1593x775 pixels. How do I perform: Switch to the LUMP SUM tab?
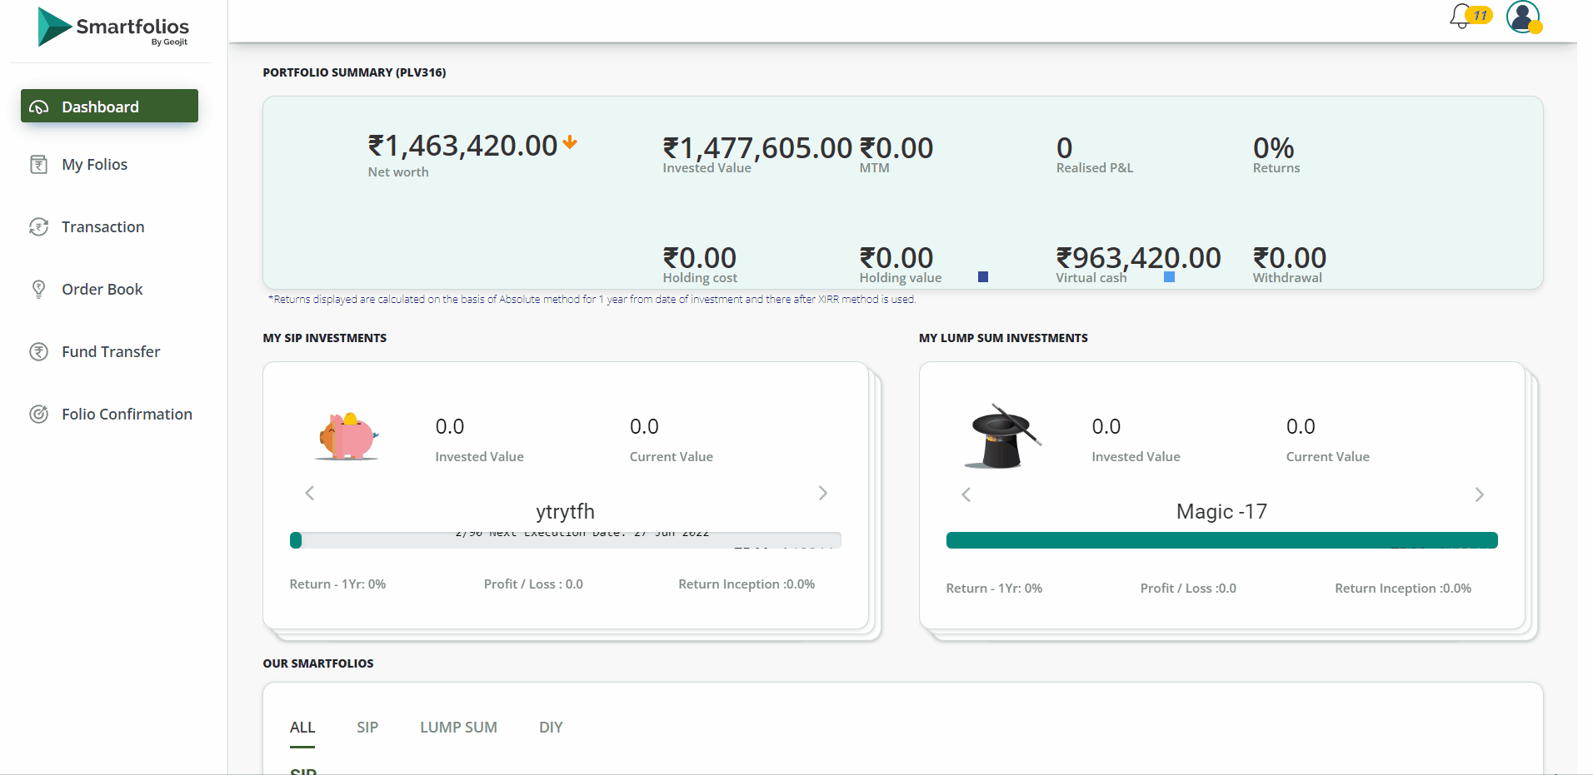pyautogui.click(x=458, y=728)
